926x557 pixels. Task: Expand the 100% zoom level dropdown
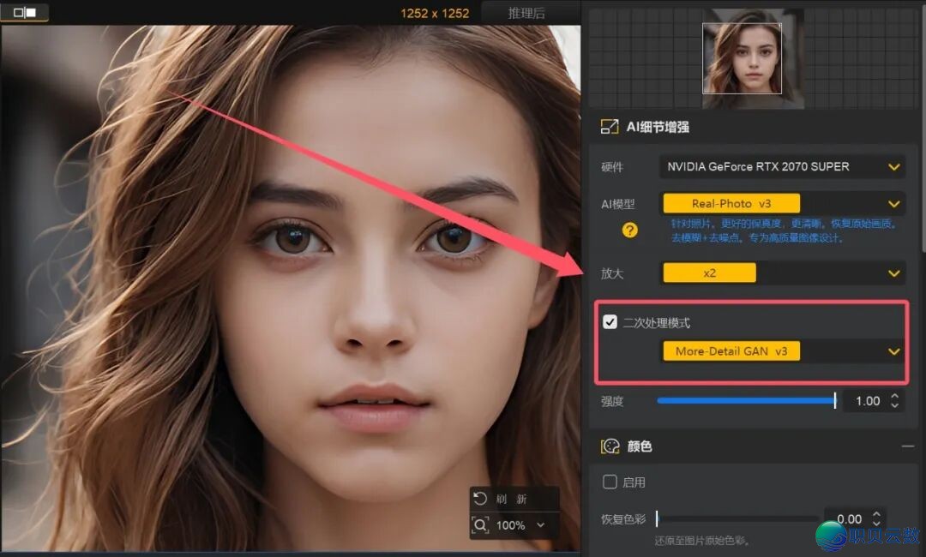pyautogui.click(x=540, y=525)
